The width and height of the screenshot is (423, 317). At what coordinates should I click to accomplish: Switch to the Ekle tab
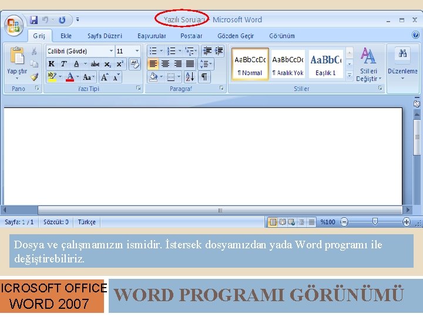click(66, 36)
